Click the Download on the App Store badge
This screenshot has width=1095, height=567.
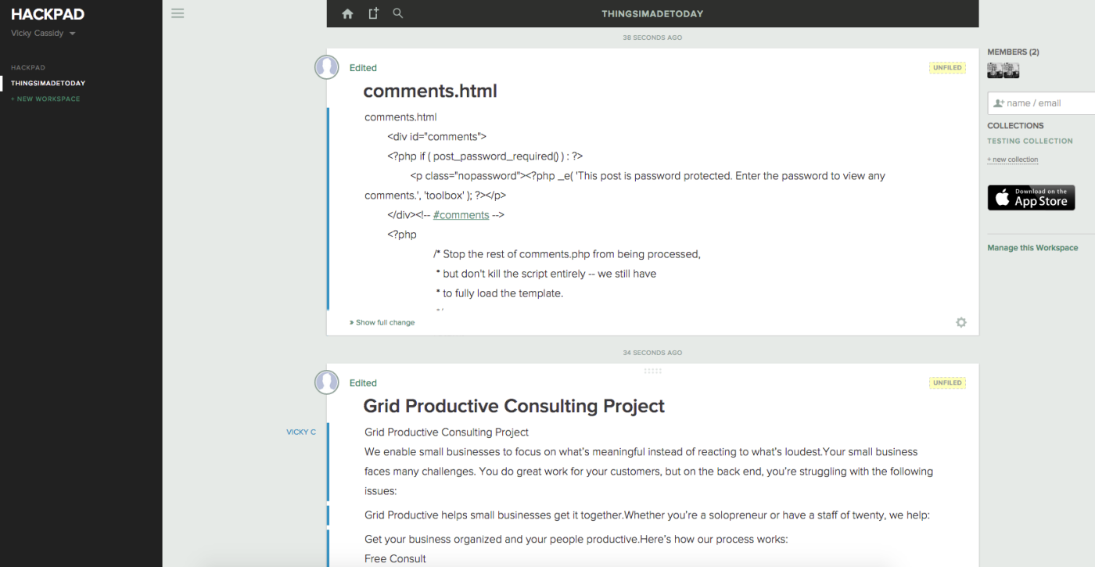1031,198
